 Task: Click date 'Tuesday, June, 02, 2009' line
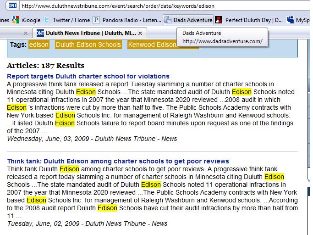[x=87, y=224]
